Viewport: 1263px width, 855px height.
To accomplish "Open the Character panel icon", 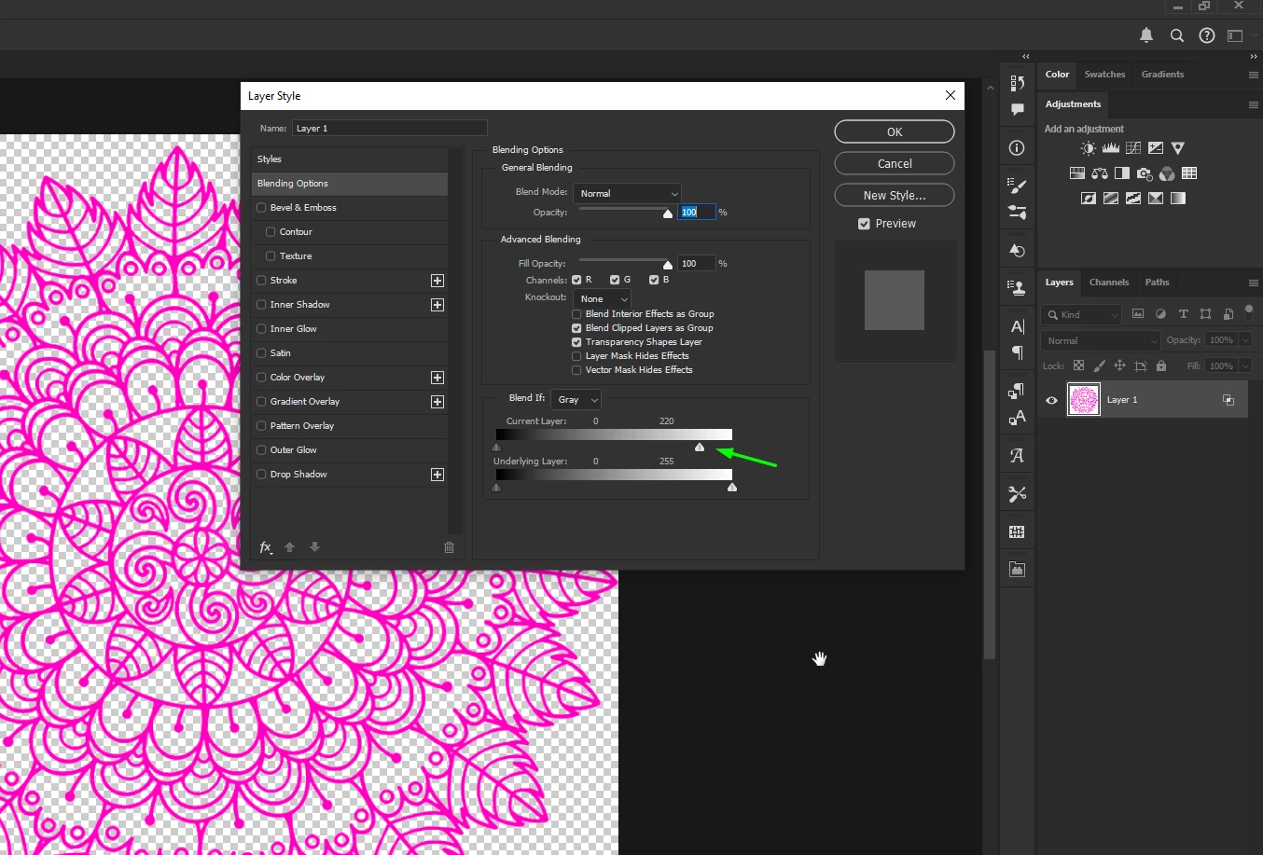I will click(1018, 326).
